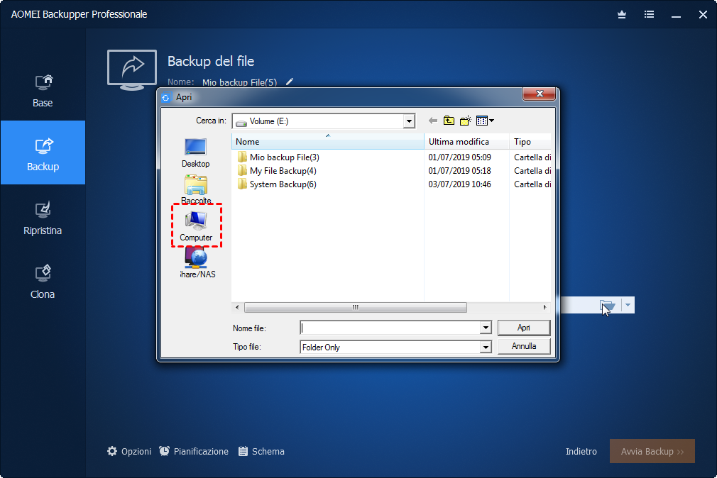Image resolution: width=717 pixels, height=478 pixels.
Task: Select Computer in places bar
Action: 196,226
